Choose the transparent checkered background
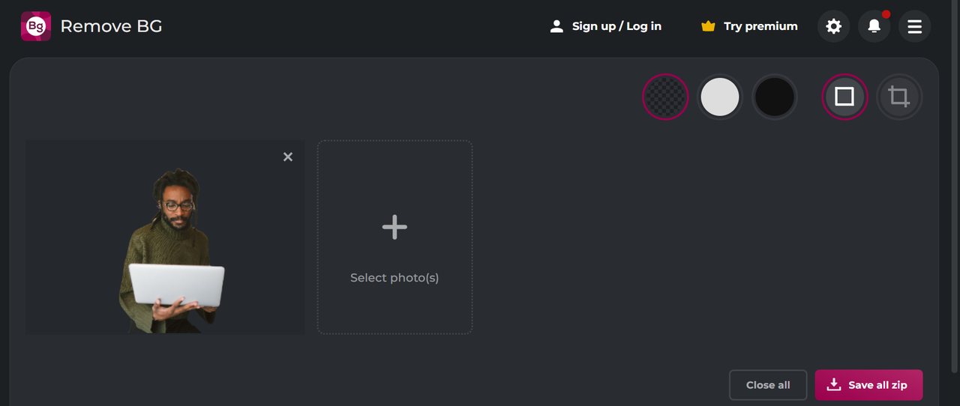The width and height of the screenshot is (960, 406). pos(665,97)
